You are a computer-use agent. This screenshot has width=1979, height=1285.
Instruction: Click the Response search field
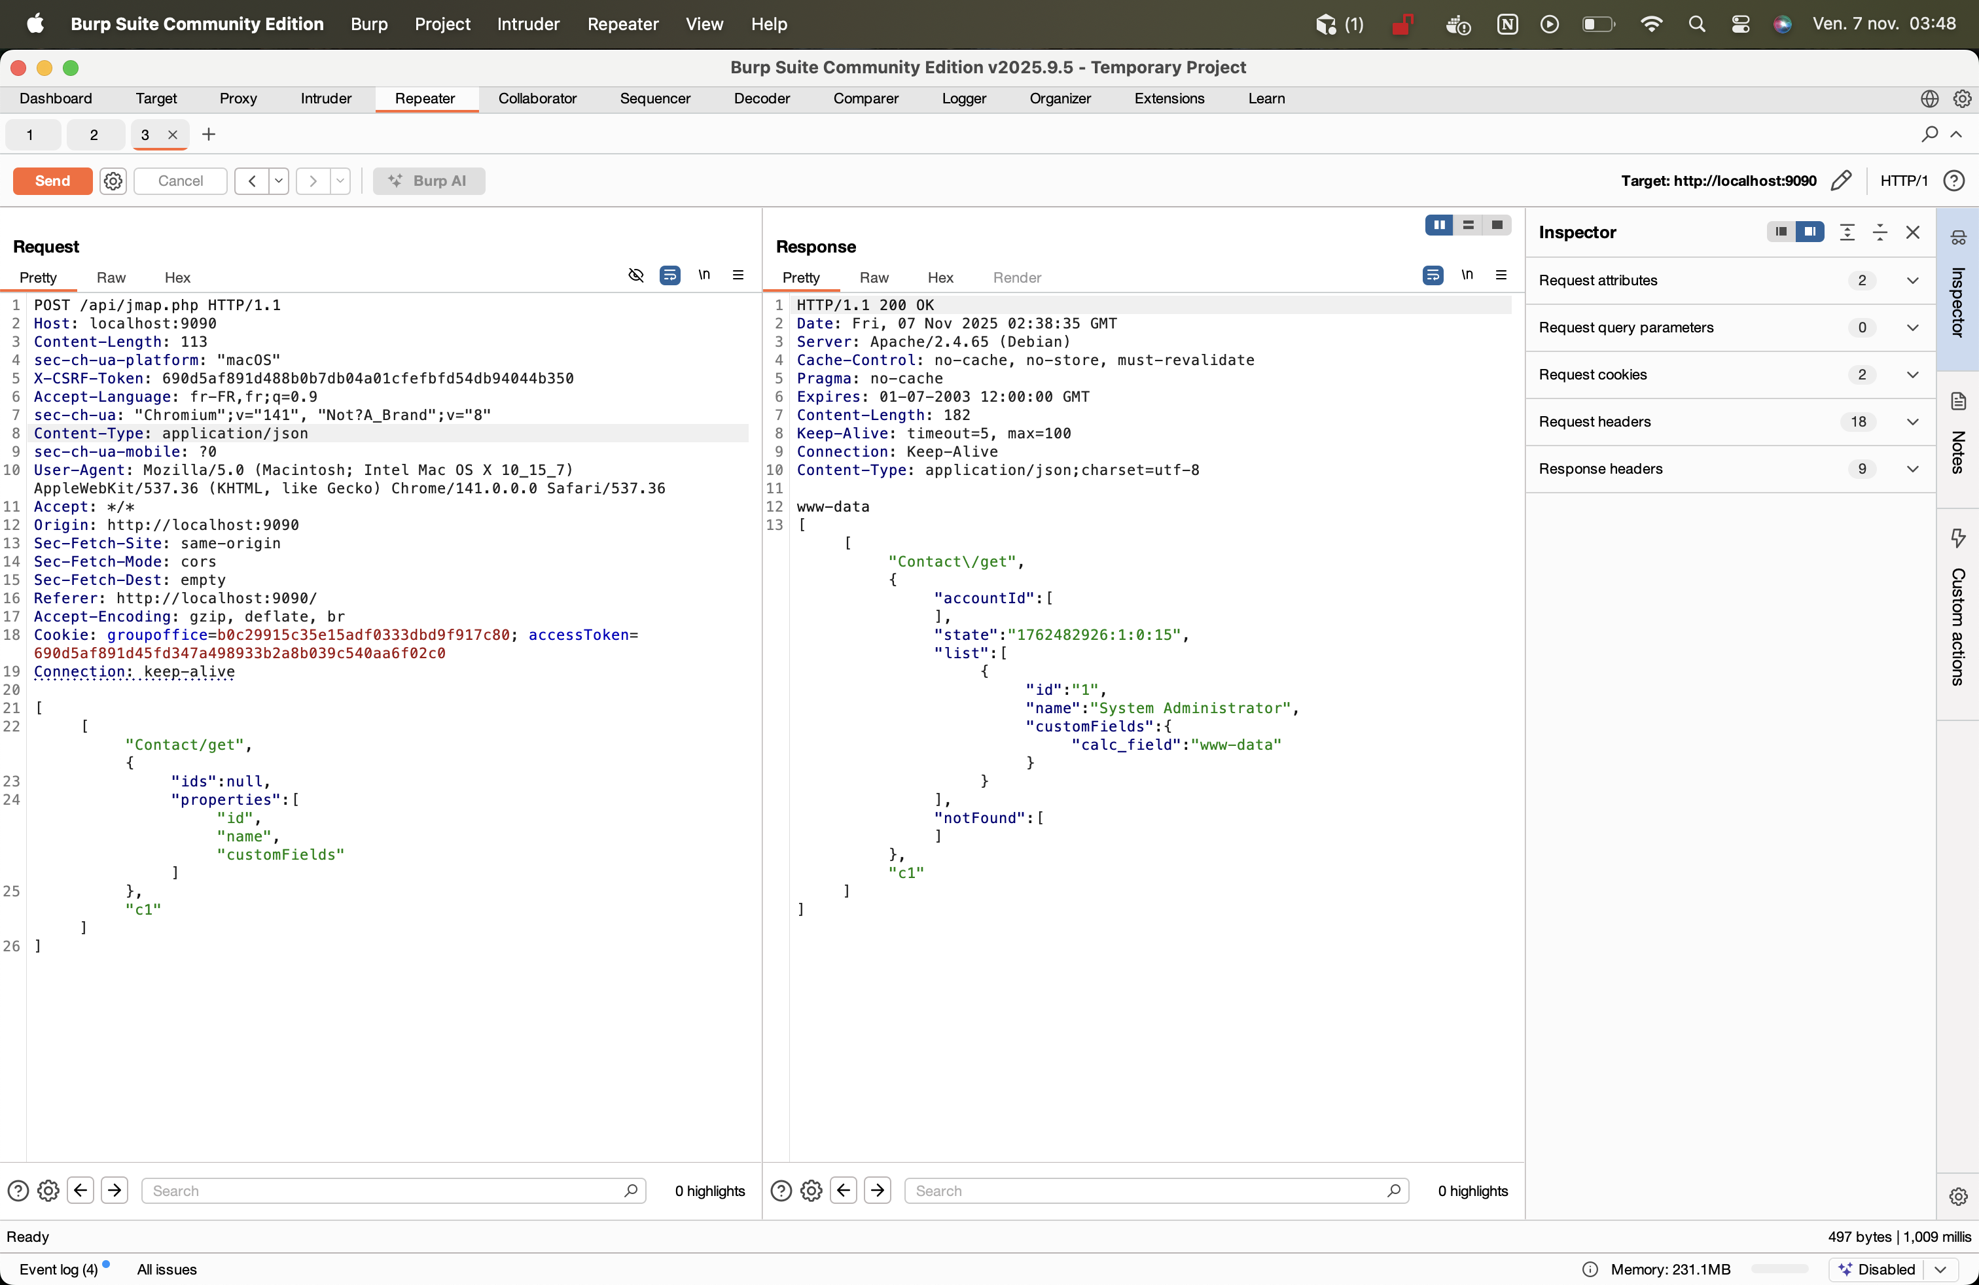(1147, 1191)
